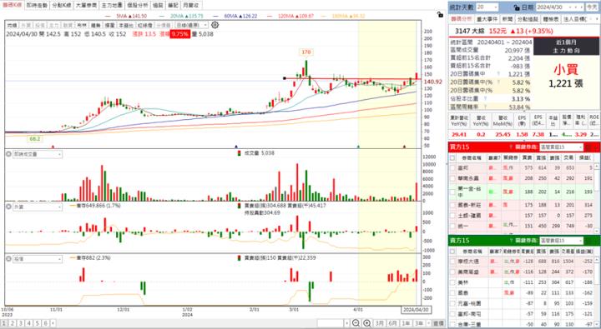
Task: Click help icon next to 20日籌碼集中 張
Action: tap(498, 74)
